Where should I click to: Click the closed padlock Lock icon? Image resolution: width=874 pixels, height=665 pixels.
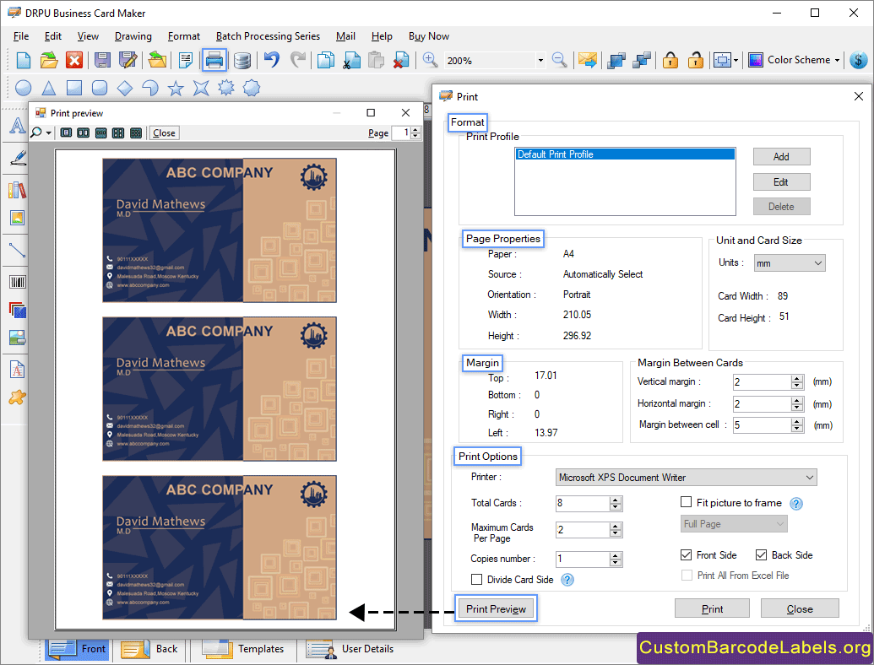(670, 60)
